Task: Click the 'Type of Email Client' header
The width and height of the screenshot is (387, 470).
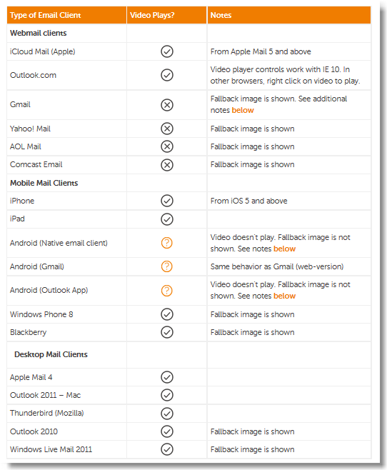Action: point(45,15)
